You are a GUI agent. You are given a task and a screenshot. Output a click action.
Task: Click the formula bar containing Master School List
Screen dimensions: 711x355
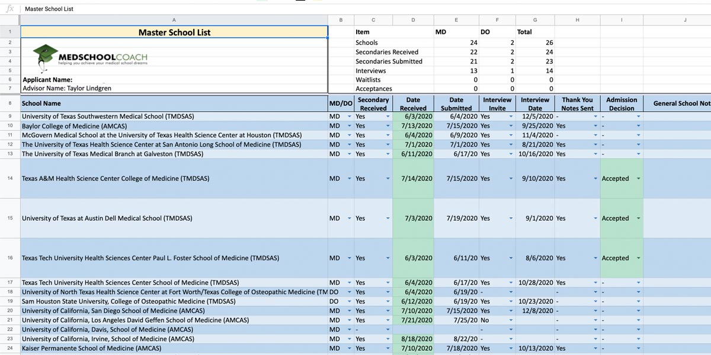click(366, 9)
